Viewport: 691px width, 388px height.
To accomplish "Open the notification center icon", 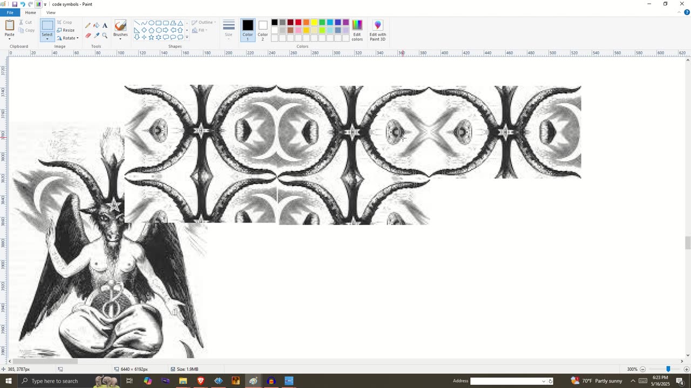I will (x=680, y=381).
